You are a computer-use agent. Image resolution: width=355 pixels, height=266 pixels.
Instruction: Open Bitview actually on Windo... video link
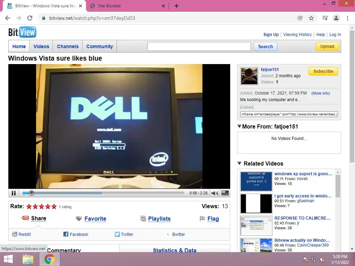(302, 240)
